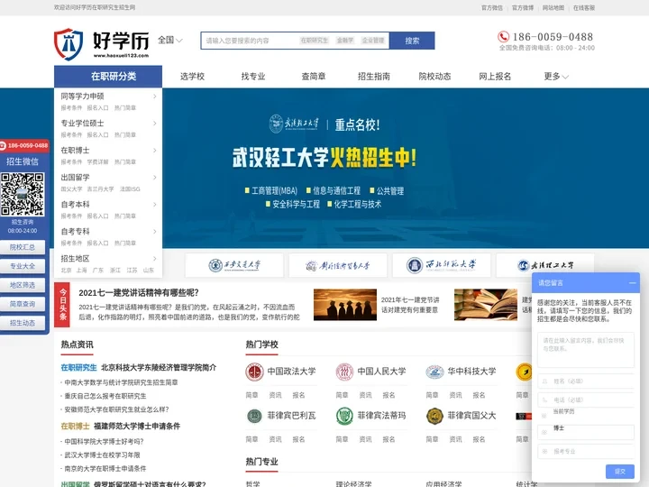This screenshot has height=487, width=649.
Task: Open the headline 2021七一建党讲话精神有哪些呢?
Action: tap(139, 293)
